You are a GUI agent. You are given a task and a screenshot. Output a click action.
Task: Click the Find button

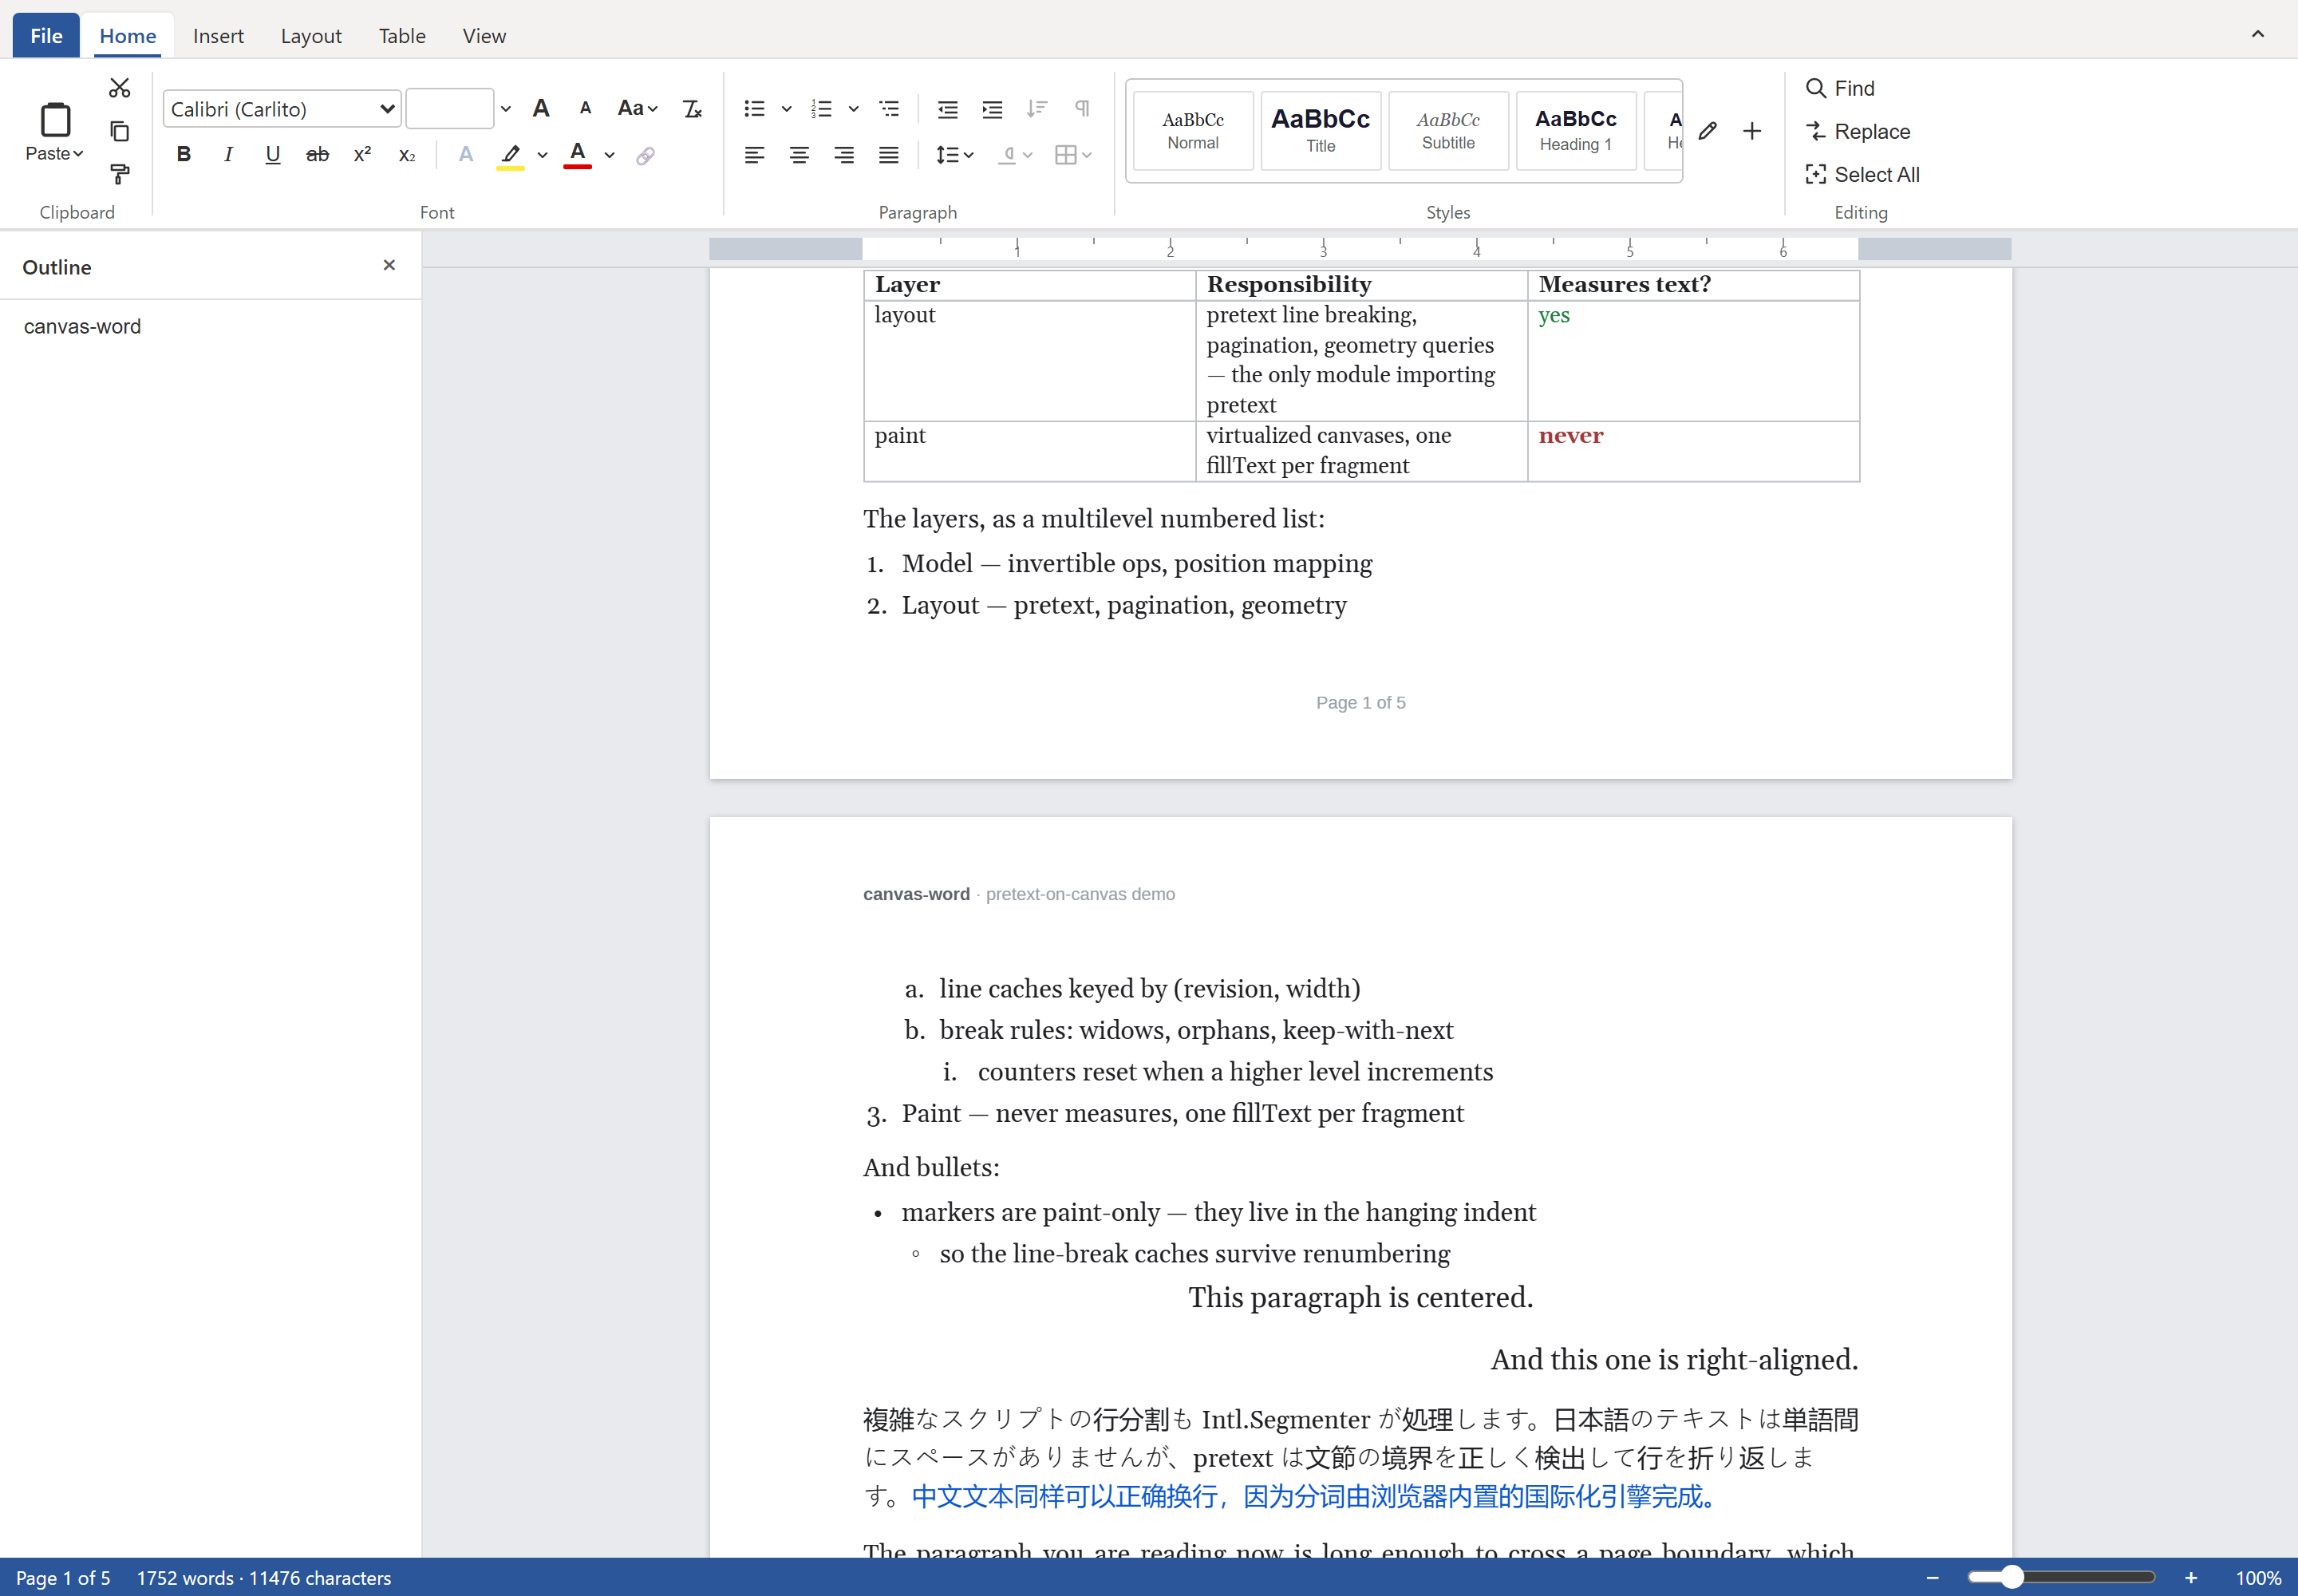pyautogui.click(x=1840, y=88)
